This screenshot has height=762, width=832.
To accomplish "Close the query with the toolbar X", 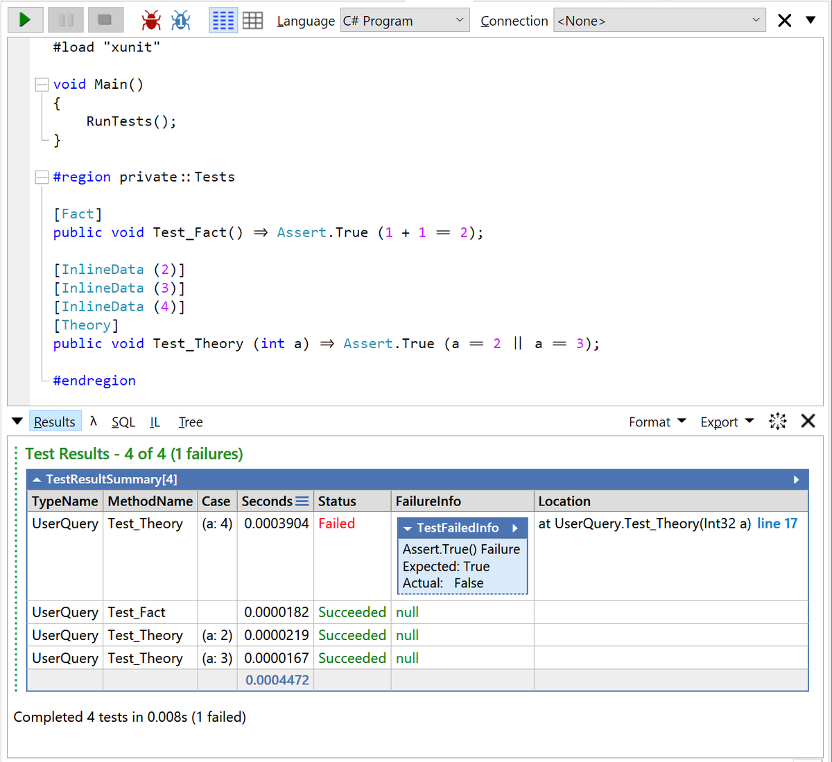I will coord(785,21).
